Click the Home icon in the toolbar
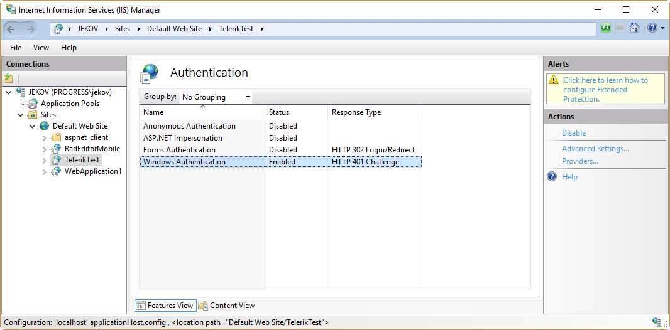The height and width of the screenshot is (330, 670). point(635,28)
